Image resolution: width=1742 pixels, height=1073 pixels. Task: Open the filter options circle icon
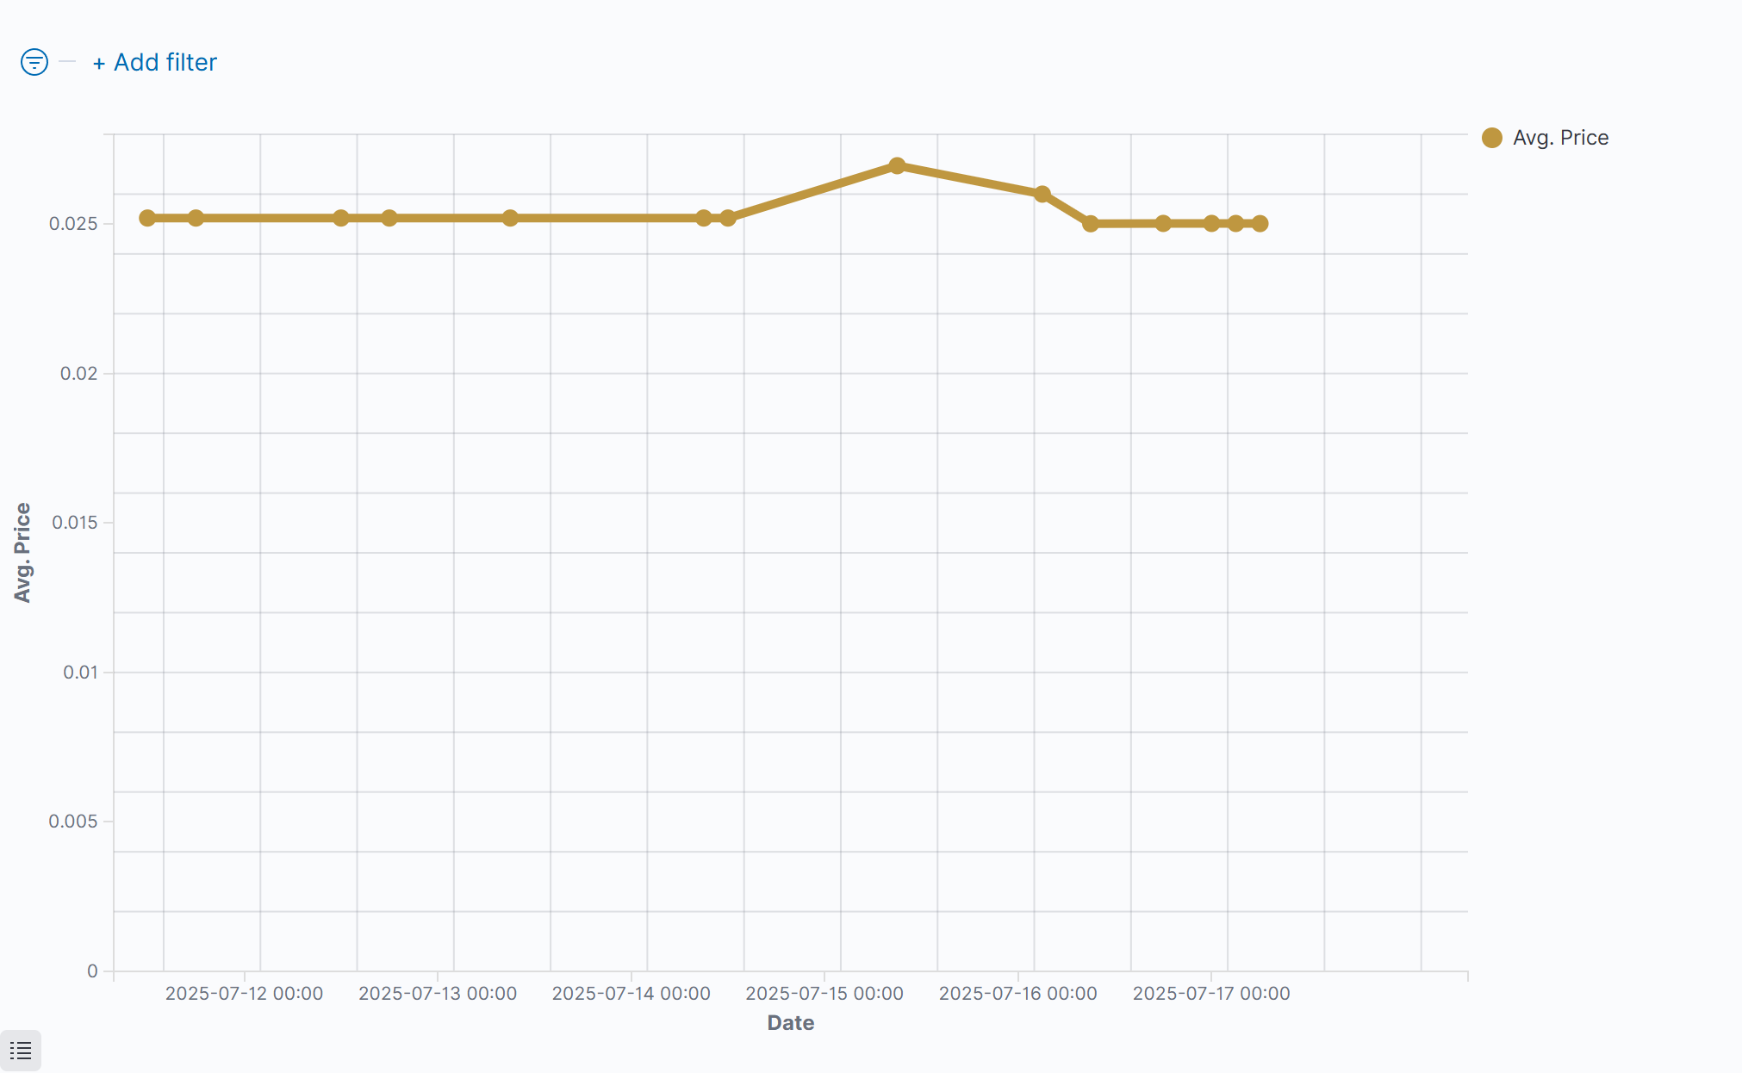click(x=34, y=62)
